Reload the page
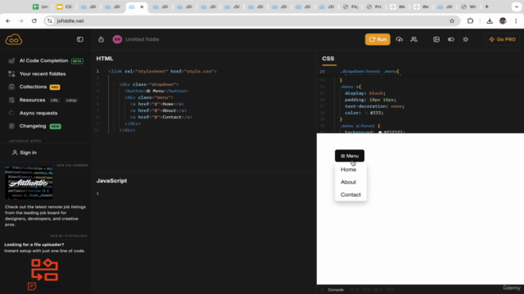This screenshot has height=294, width=524. [34, 20]
